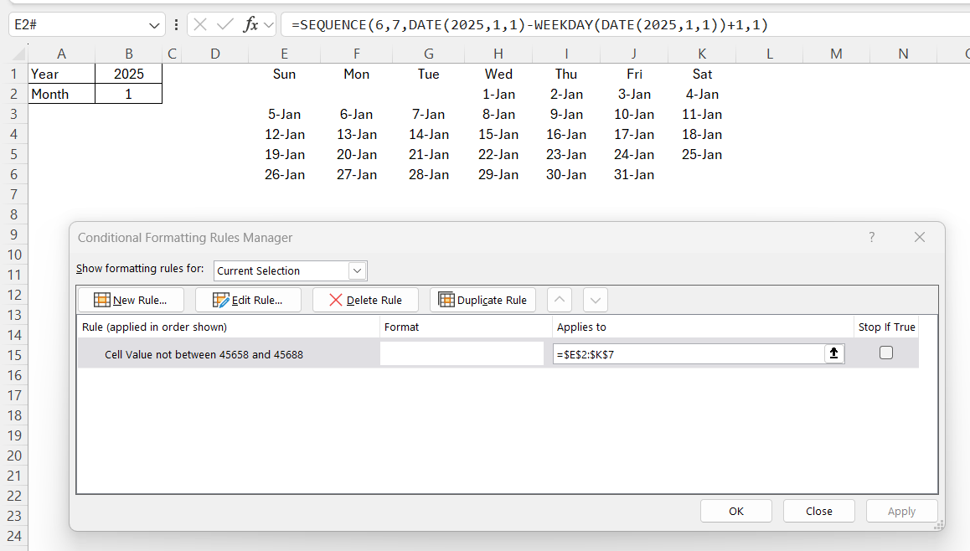Click into the SEQUENCE formula in formula bar
The height and width of the screenshot is (551, 970).
[x=529, y=25]
